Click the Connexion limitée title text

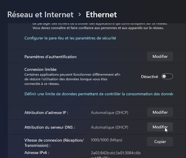pyautogui.click(x=41, y=69)
